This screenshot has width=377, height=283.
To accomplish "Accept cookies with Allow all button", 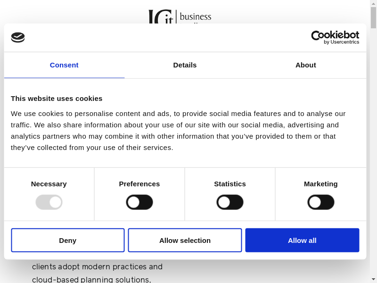I will [x=302, y=240].
